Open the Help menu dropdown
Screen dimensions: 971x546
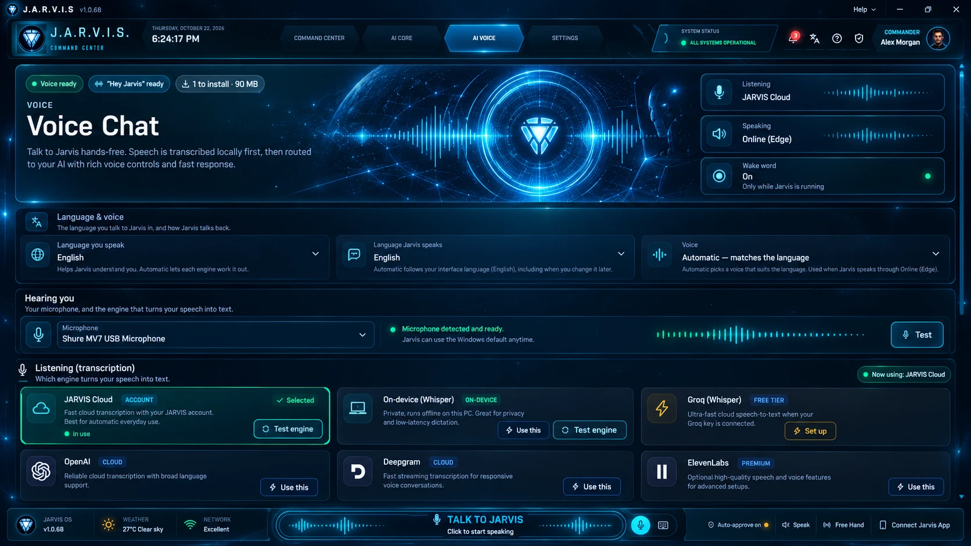click(864, 9)
